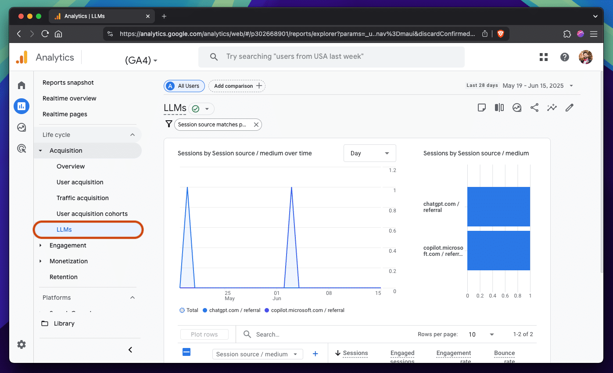This screenshot has width=613, height=373.
Task: Open the browser tab list chevron
Action: point(595,16)
